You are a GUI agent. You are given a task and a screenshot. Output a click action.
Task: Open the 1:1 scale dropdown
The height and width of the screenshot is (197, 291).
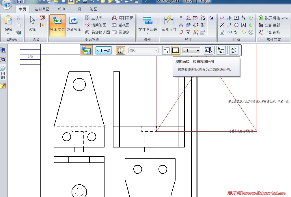(191, 50)
